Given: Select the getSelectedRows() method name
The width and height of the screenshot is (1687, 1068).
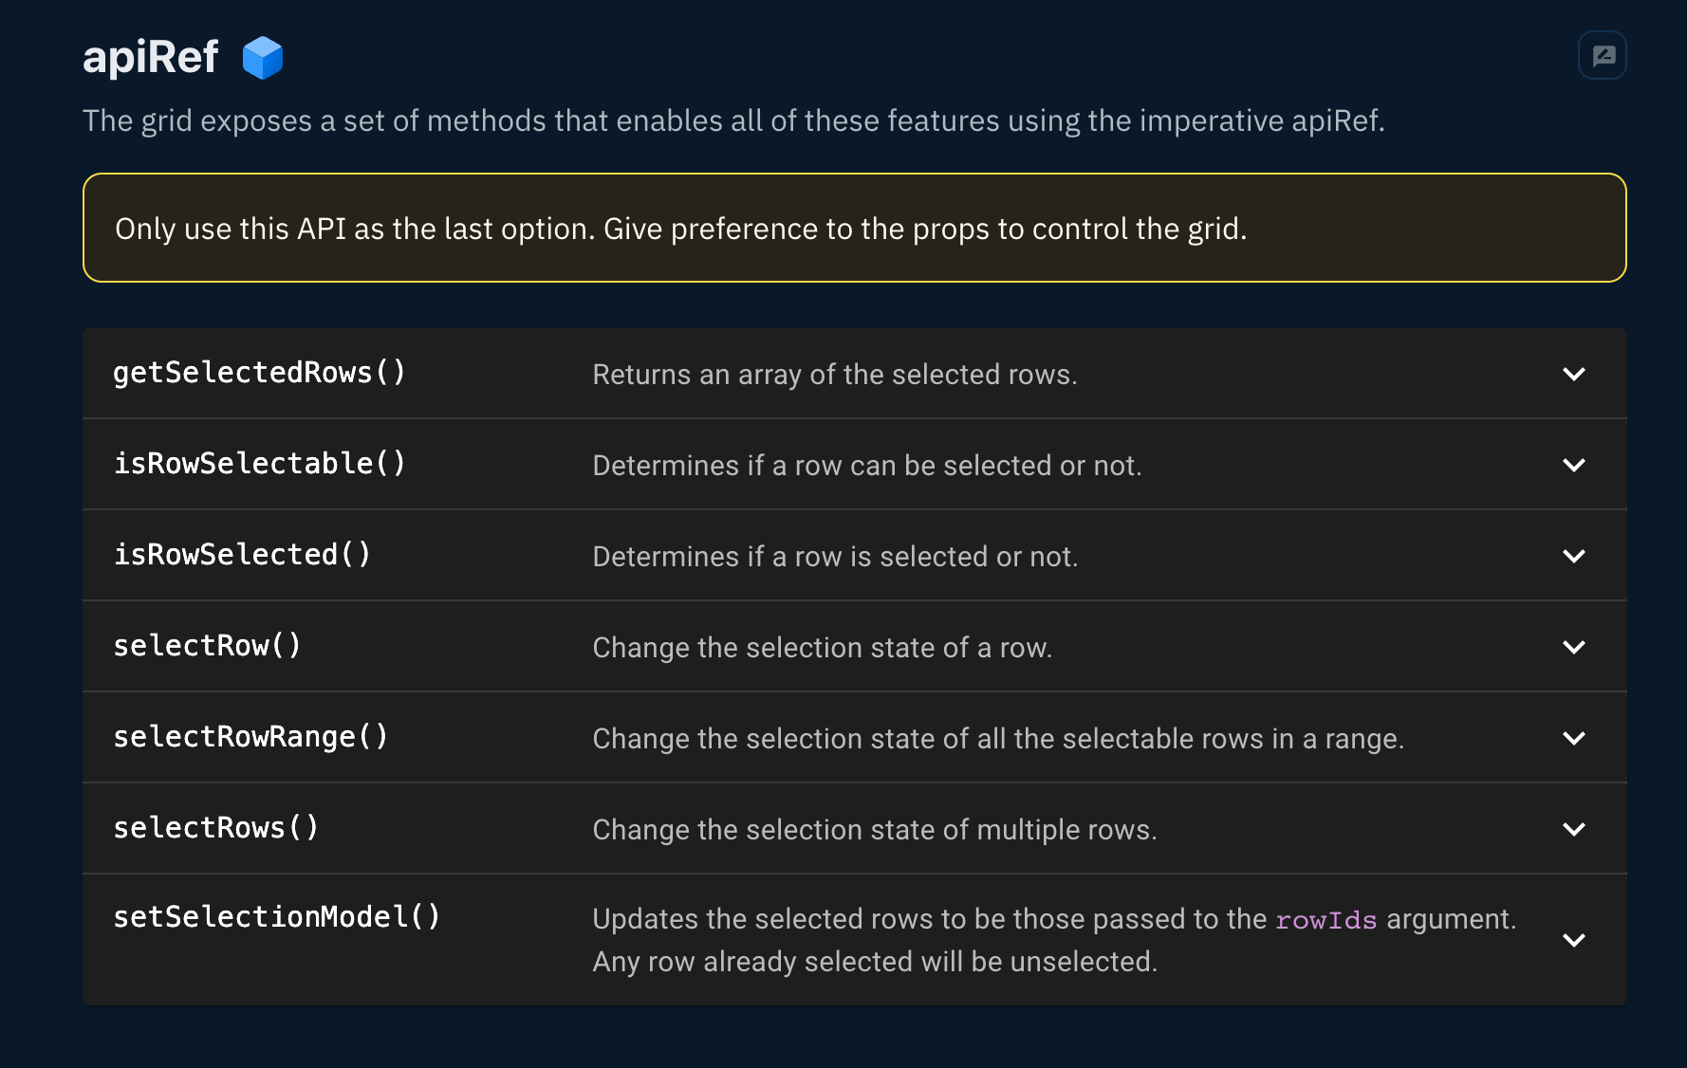Looking at the screenshot, I should (x=260, y=373).
